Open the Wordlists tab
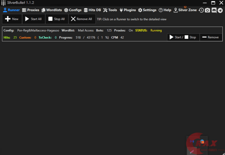The image size is (225, 155). (52, 10)
